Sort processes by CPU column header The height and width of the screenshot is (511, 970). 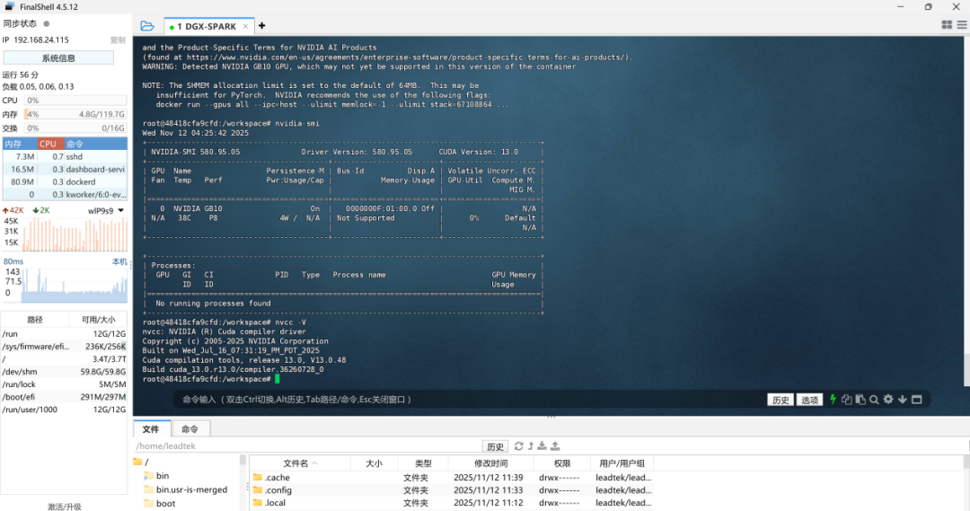pos(48,144)
